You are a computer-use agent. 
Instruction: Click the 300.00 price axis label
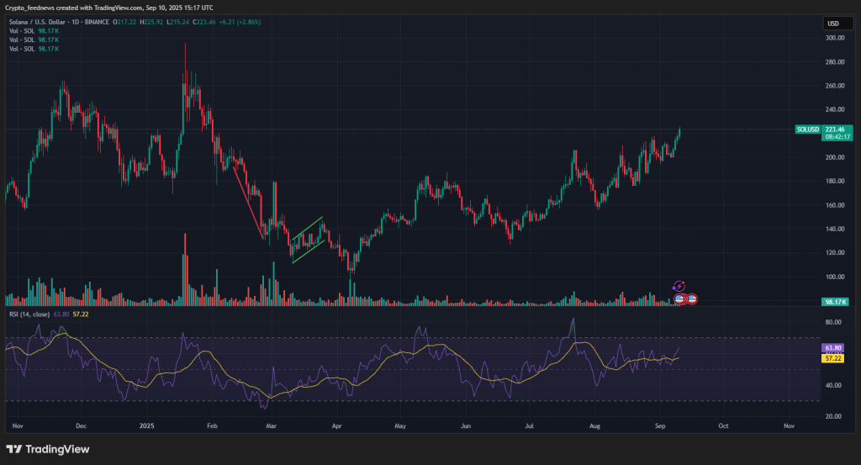[835, 38]
